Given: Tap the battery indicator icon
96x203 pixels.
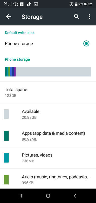Looking at the screenshot, I should (76, 4).
